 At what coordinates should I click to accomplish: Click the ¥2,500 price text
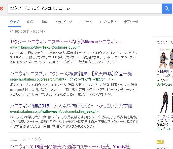pyautogui.click(x=163, y=80)
